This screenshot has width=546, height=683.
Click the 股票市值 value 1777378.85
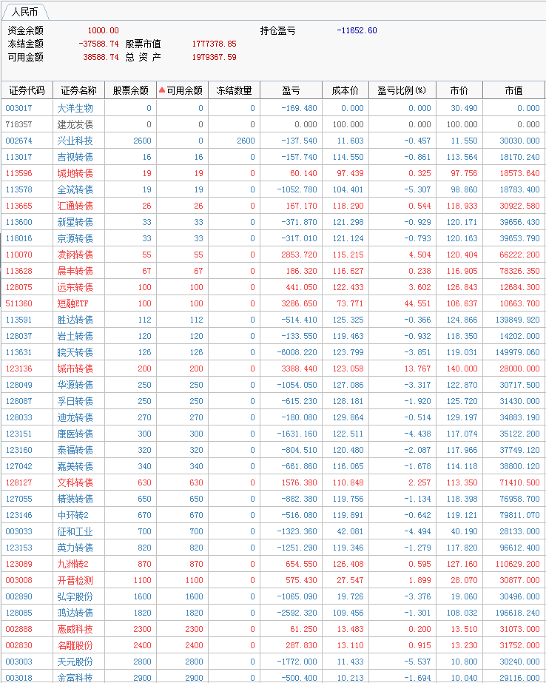[214, 44]
